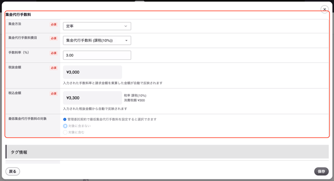Click the hint text about 手数料率と請求金額を乗算

(113, 83)
